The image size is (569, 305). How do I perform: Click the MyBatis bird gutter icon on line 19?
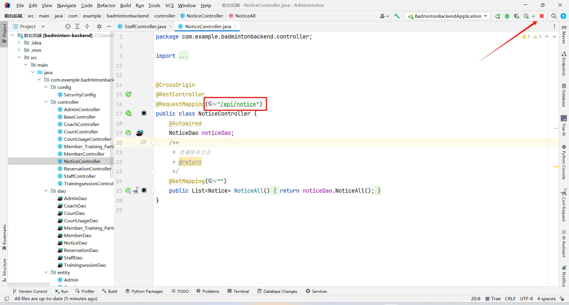140,133
